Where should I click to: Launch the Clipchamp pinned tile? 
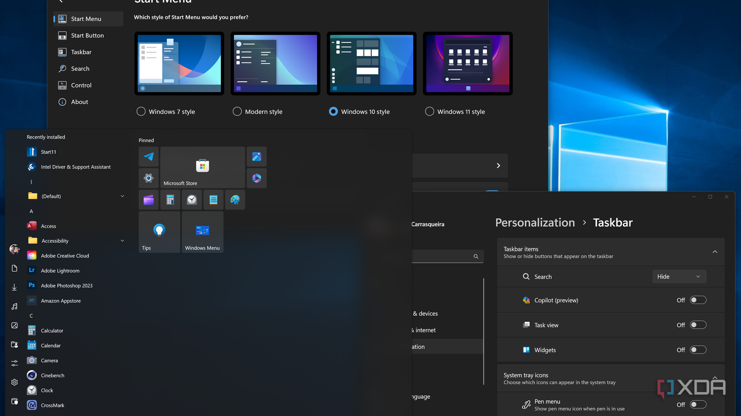(148, 200)
